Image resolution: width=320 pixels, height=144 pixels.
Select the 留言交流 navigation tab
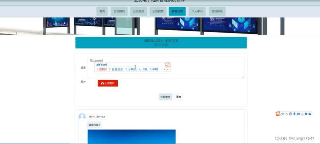177,12
